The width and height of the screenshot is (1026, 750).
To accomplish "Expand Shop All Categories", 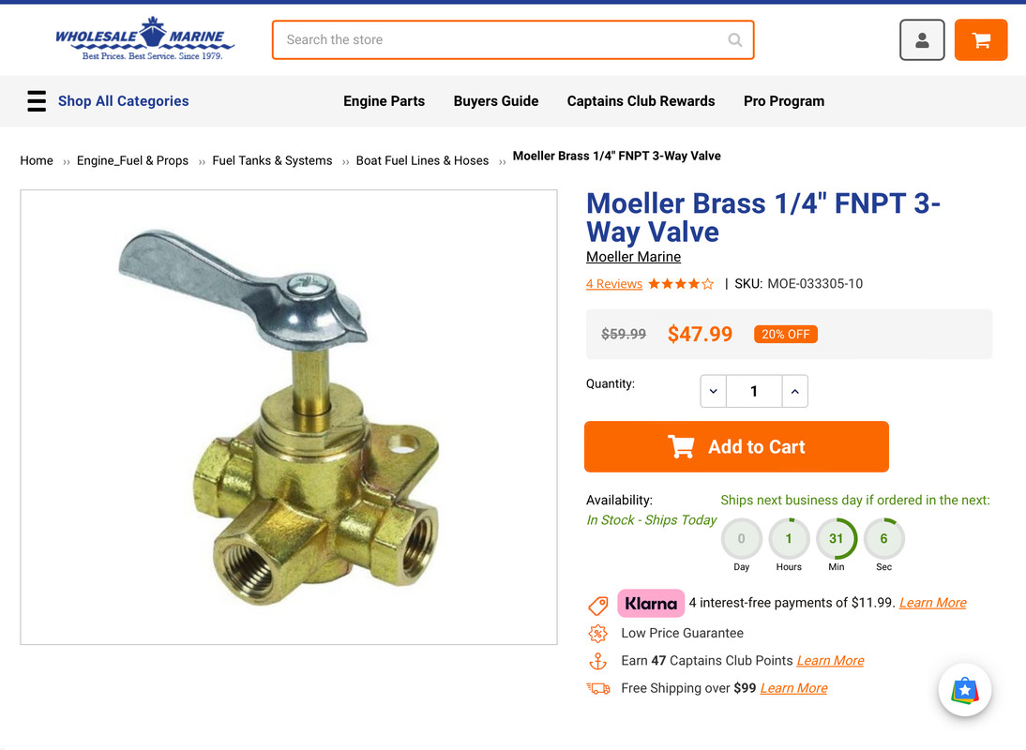I will coord(123,101).
